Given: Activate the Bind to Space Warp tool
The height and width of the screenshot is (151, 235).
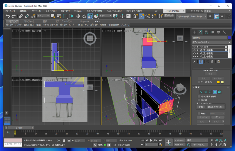Looking at the screenshot, I should pyautogui.click(x=33, y=16).
